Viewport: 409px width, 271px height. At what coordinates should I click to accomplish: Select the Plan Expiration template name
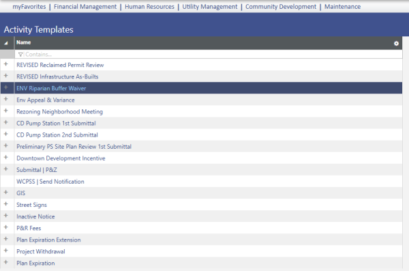click(x=35, y=263)
